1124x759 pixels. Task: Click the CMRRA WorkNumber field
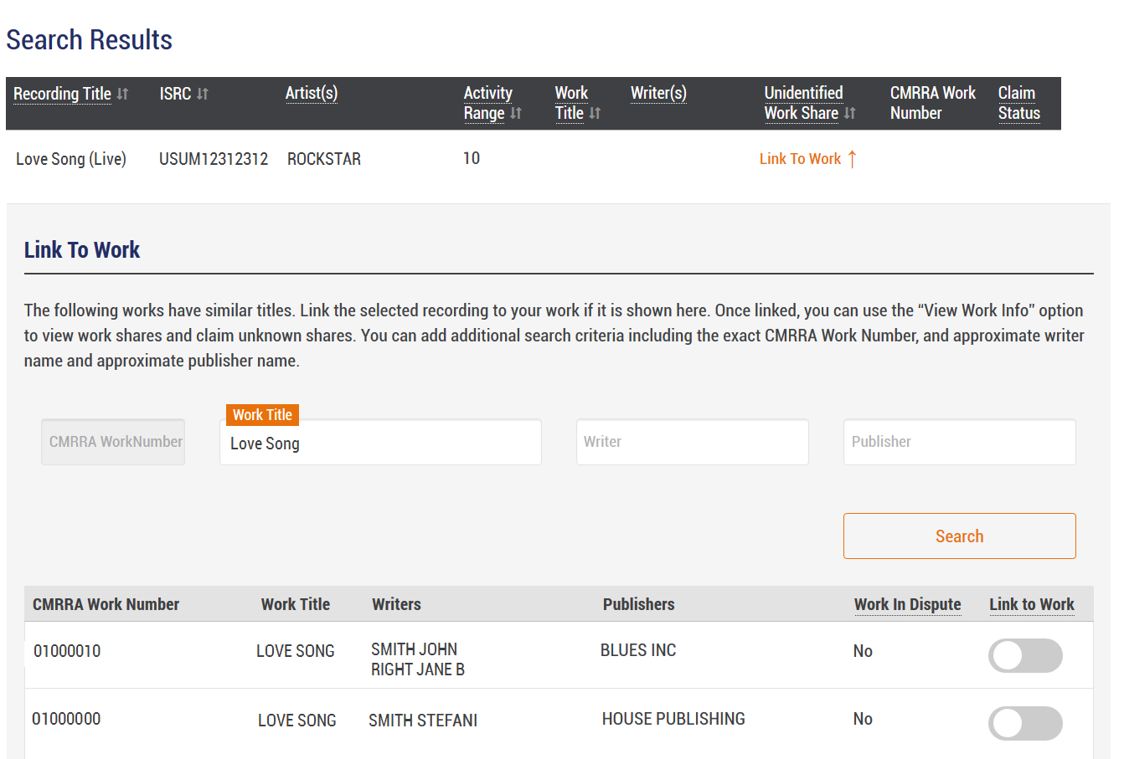coord(113,442)
